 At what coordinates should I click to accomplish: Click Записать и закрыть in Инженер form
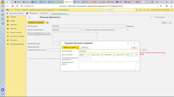pos(36,22)
